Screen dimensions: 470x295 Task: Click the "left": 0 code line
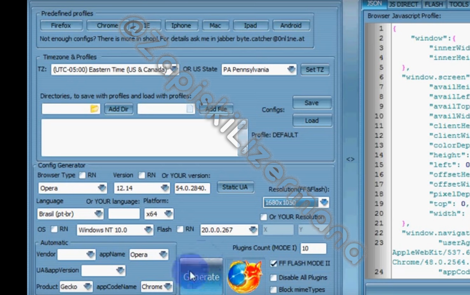point(450,165)
